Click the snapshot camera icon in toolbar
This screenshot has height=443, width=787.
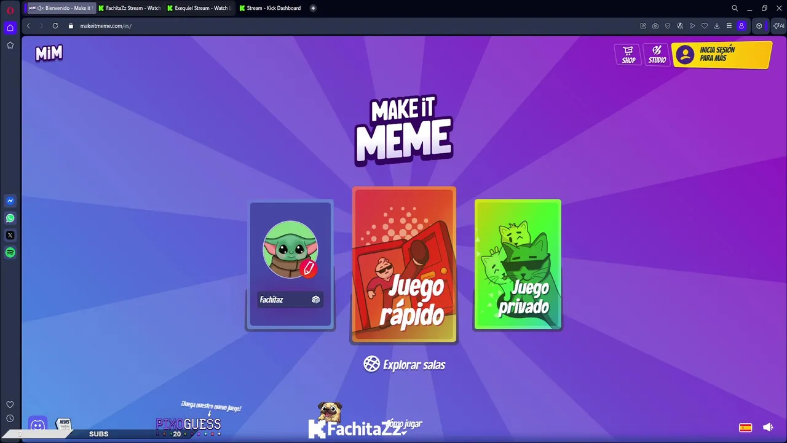(x=655, y=26)
